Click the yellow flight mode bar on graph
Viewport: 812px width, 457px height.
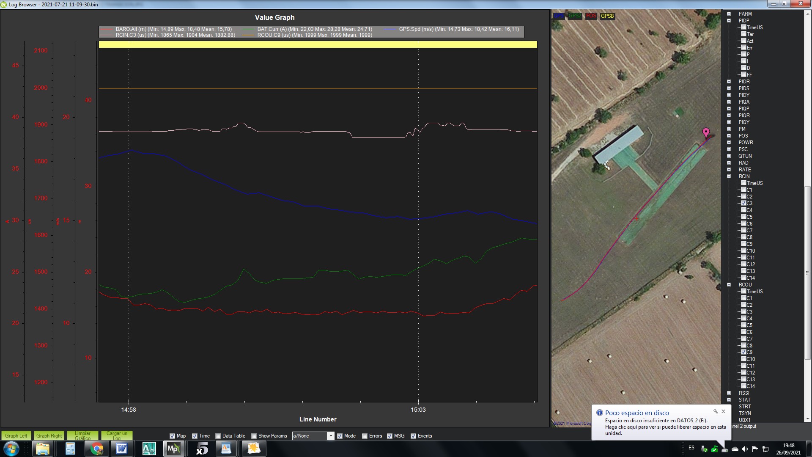tap(318, 44)
